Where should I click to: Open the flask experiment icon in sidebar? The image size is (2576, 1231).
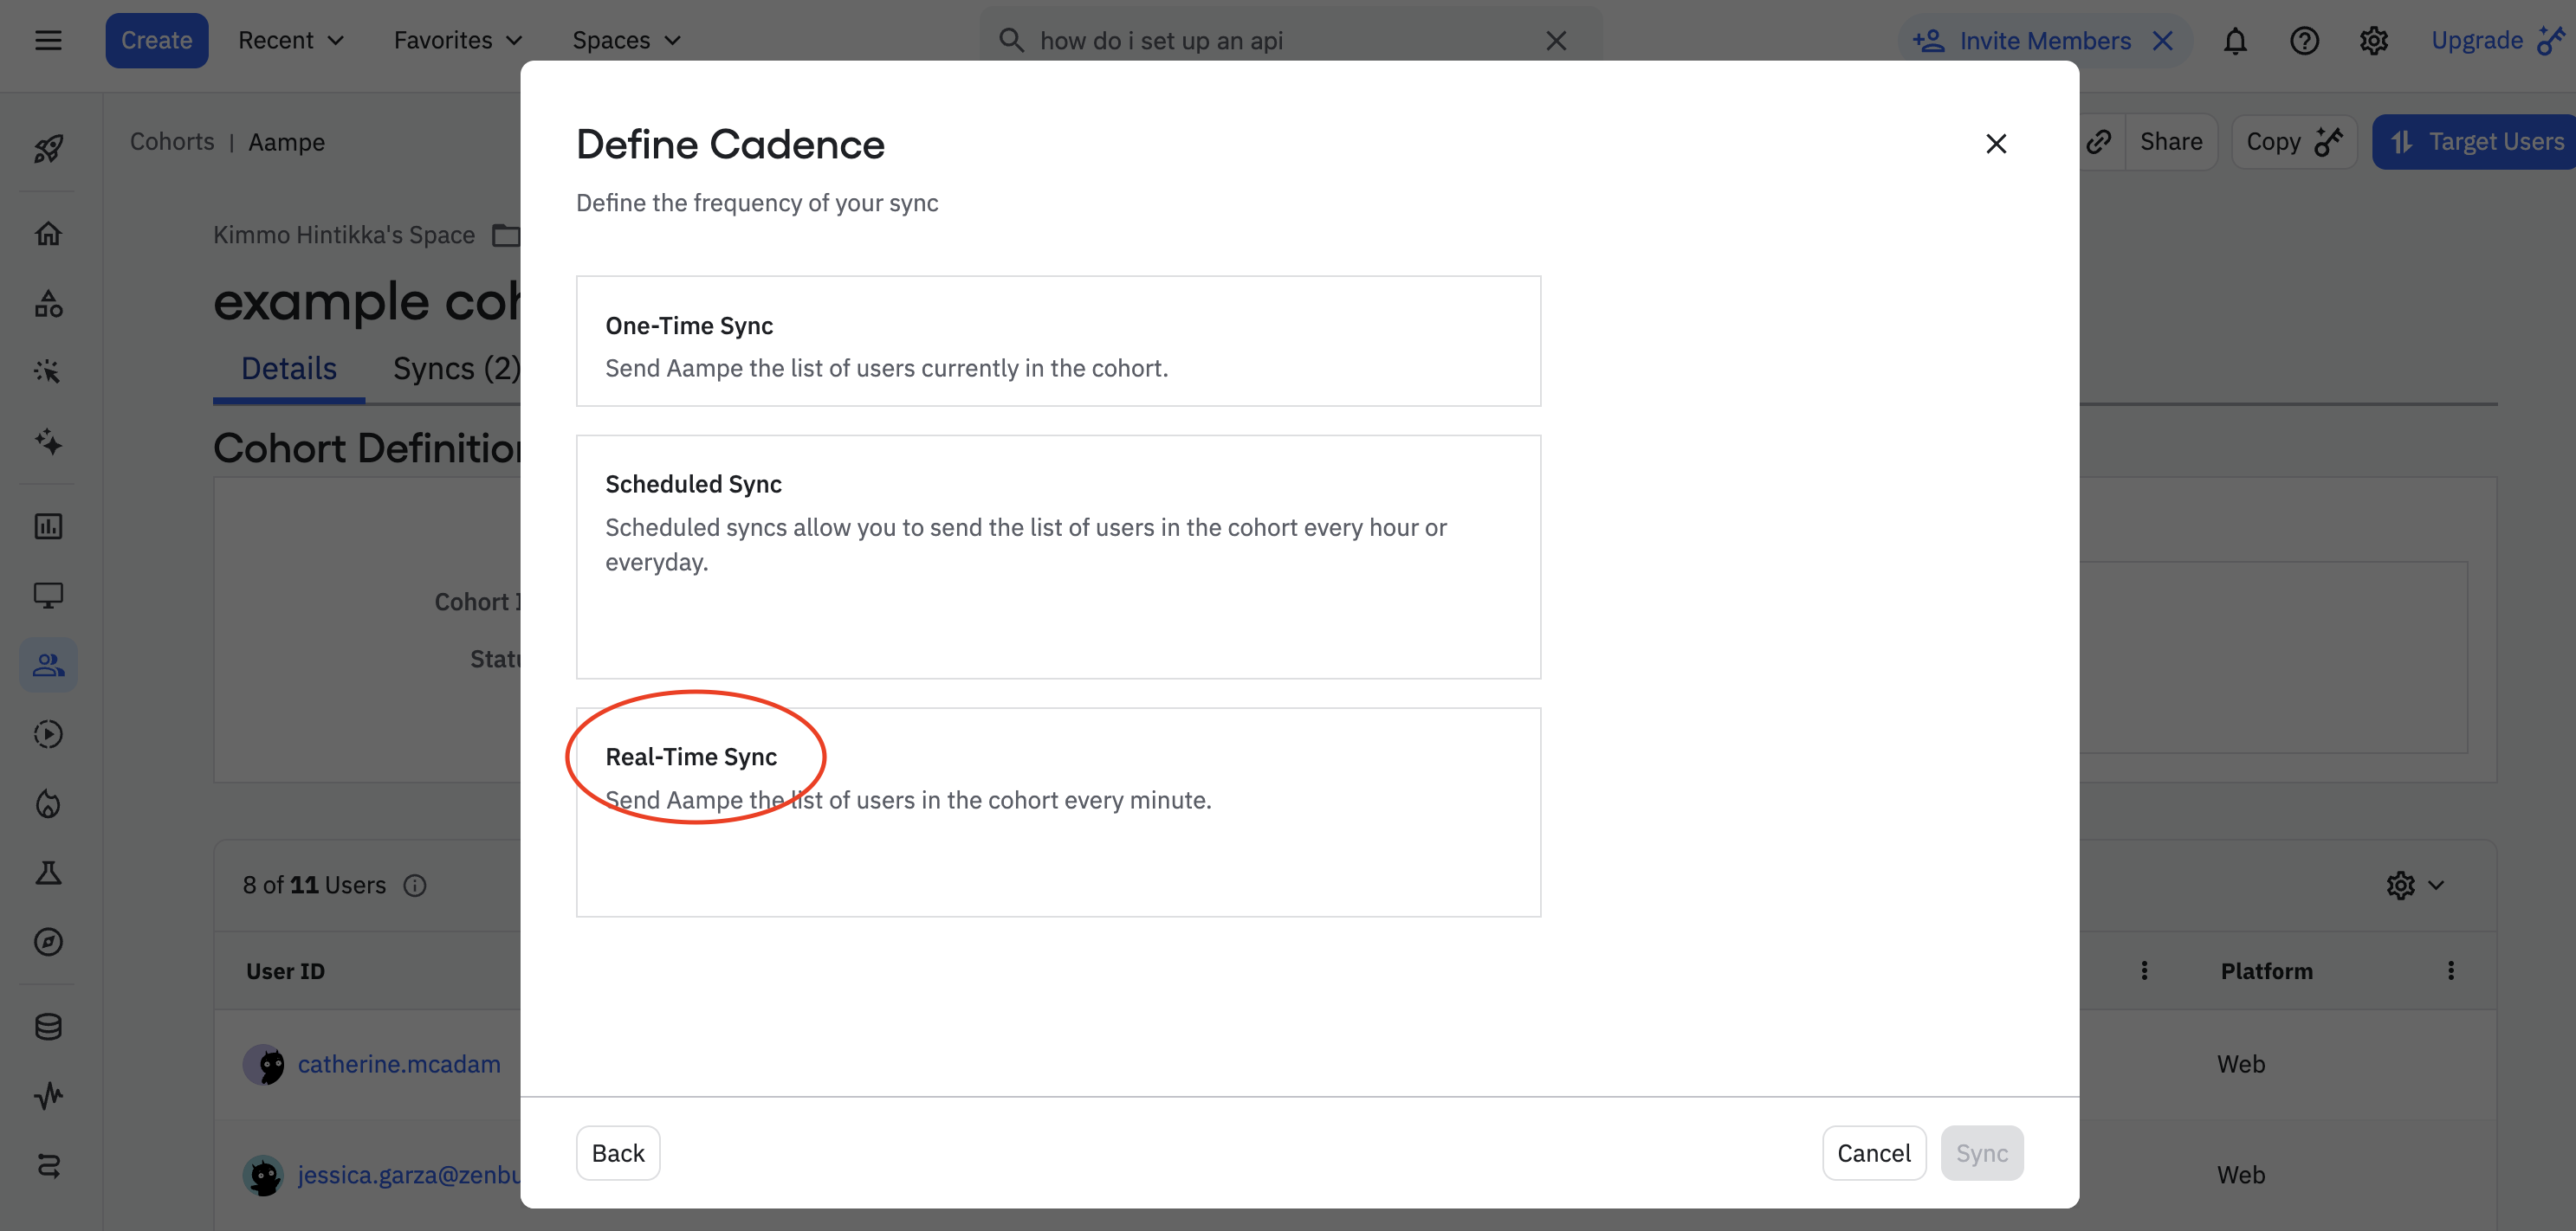pos(48,873)
